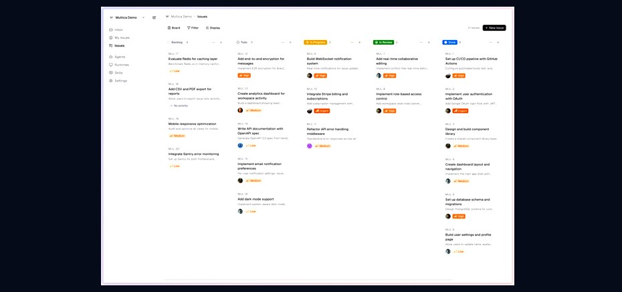Image resolution: width=622 pixels, height=292 pixels.
Task: Open the Display options
Action: [213, 28]
